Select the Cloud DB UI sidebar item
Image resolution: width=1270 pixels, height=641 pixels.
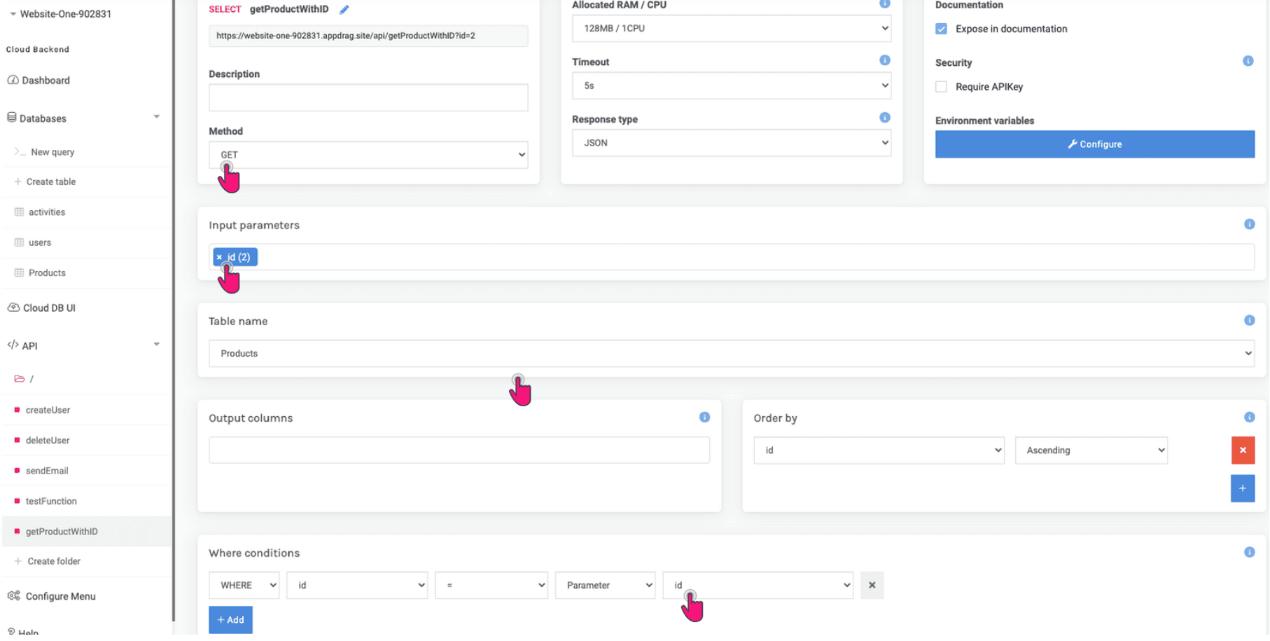pyautogui.click(x=48, y=307)
